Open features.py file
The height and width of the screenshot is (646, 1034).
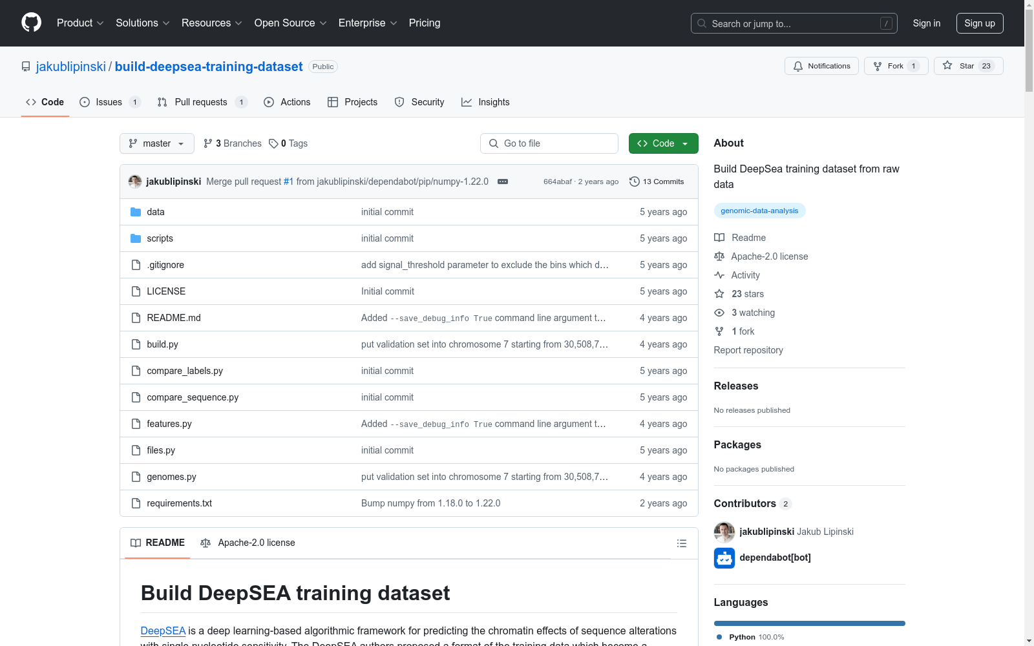pos(169,424)
